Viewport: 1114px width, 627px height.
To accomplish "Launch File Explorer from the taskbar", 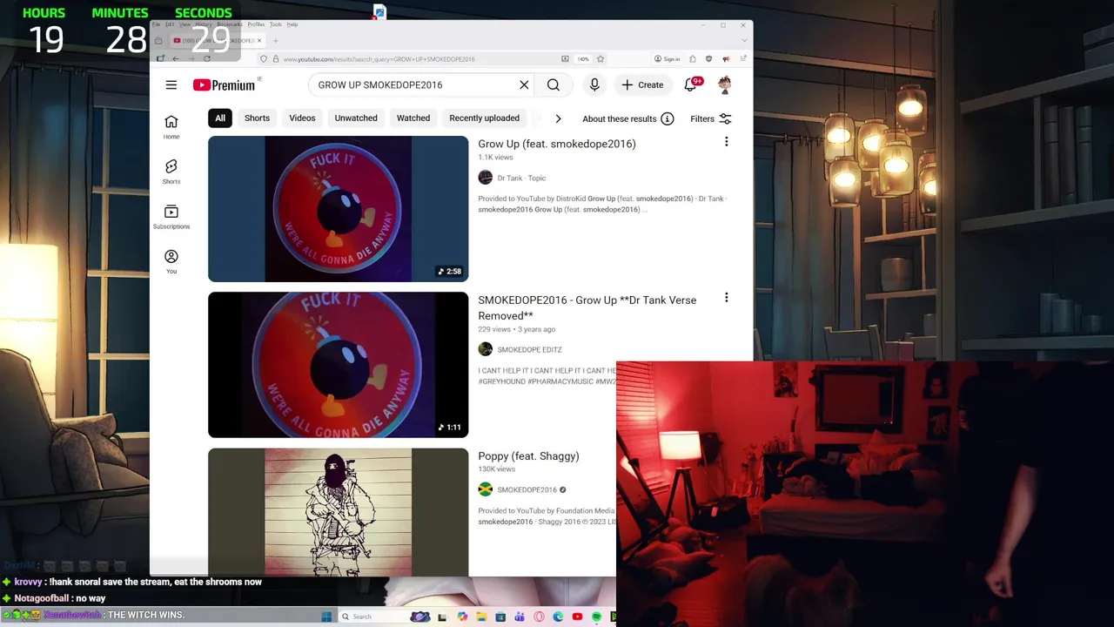I will (481, 617).
